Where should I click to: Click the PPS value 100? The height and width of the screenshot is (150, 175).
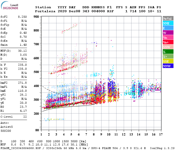pos(142,11)
